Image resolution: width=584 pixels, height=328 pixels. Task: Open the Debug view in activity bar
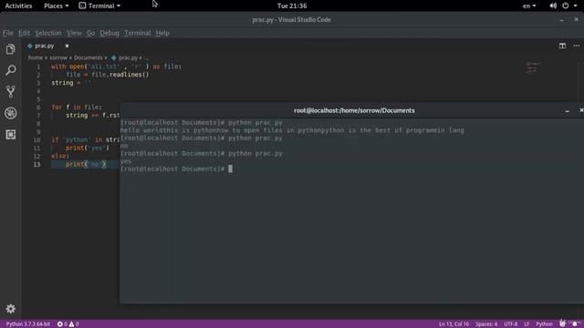pyautogui.click(x=10, y=113)
